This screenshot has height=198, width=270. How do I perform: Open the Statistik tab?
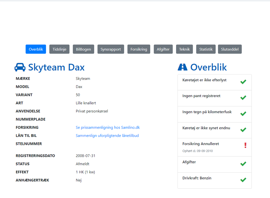pyautogui.click(x=206, y=49)
